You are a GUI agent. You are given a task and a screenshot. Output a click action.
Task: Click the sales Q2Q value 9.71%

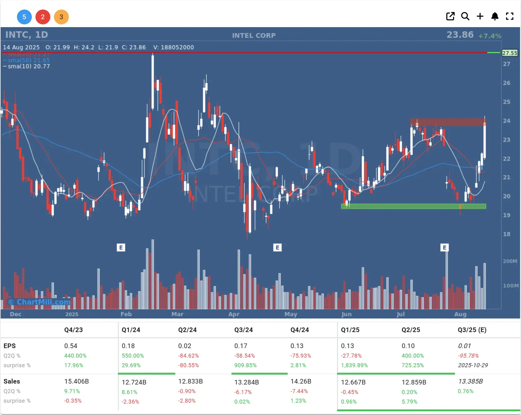click(x=72, y=391)
